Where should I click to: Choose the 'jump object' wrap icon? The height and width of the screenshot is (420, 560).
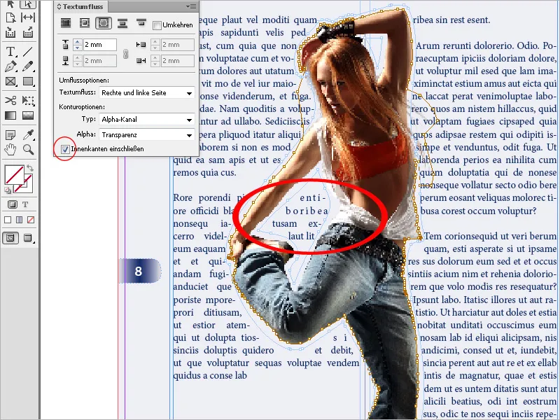123,22
